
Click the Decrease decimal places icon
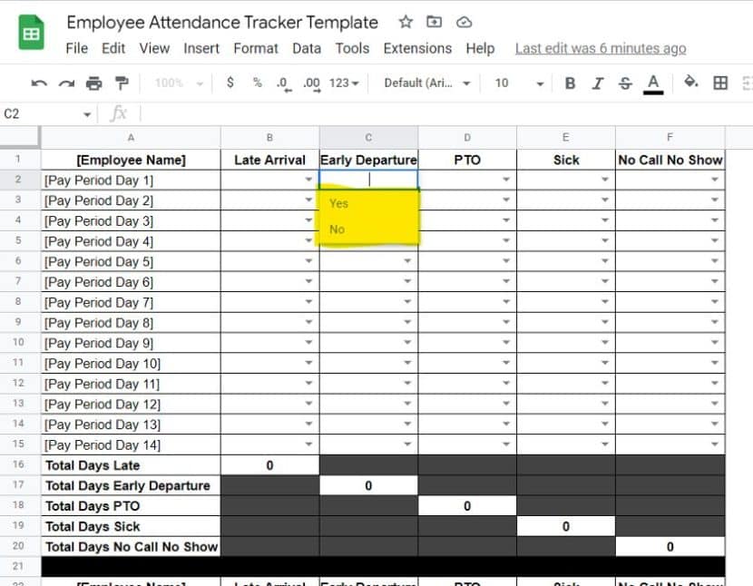[x=281, y=83]
